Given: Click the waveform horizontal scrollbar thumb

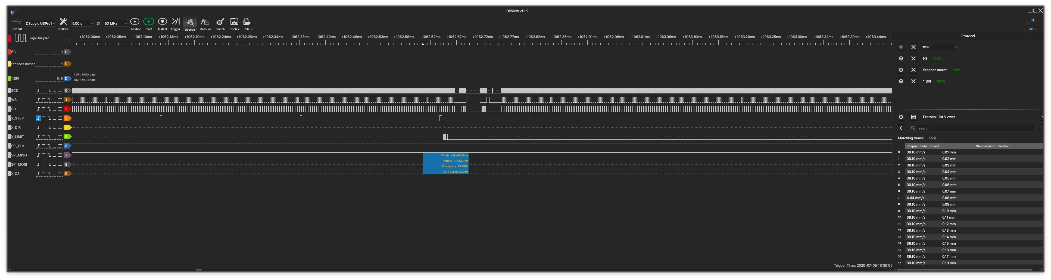Looking at the screenshot, I should point(199,270).
